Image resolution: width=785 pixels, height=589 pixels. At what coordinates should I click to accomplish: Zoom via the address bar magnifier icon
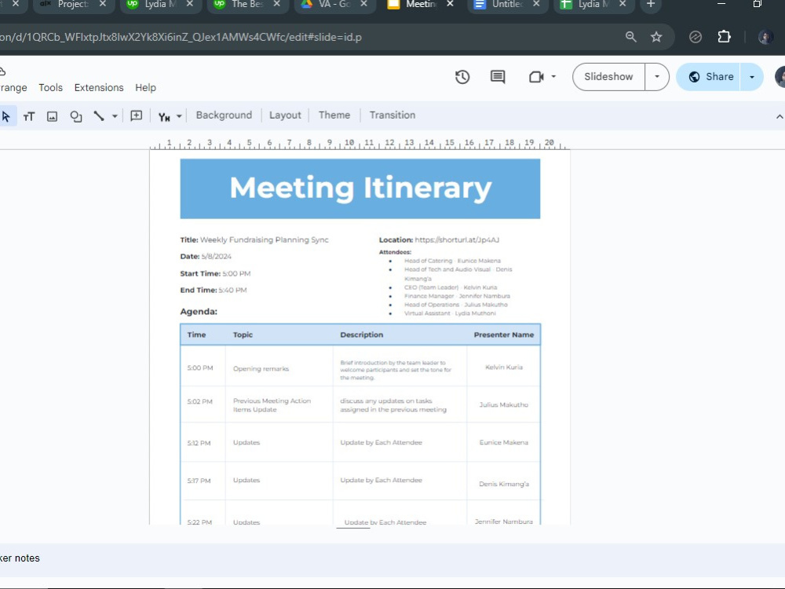(631, 37)
